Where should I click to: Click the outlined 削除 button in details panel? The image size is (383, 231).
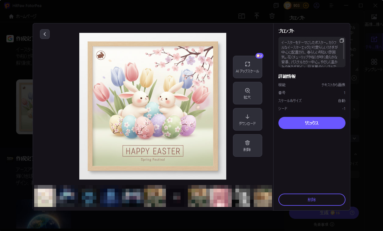[312, 200]
